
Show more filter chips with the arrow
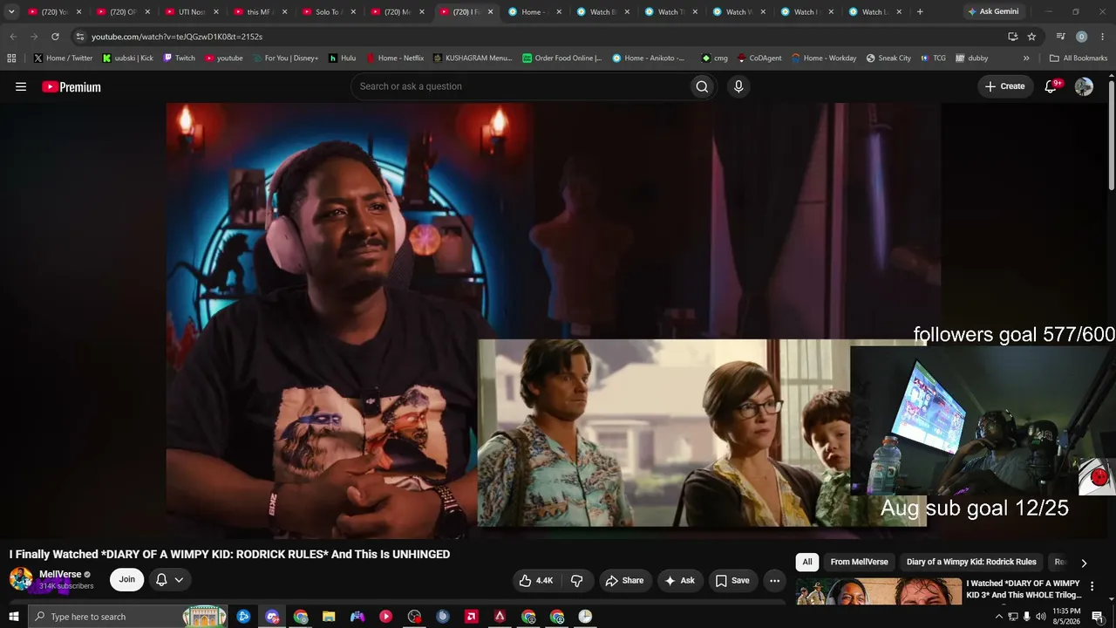[1084, 563]
